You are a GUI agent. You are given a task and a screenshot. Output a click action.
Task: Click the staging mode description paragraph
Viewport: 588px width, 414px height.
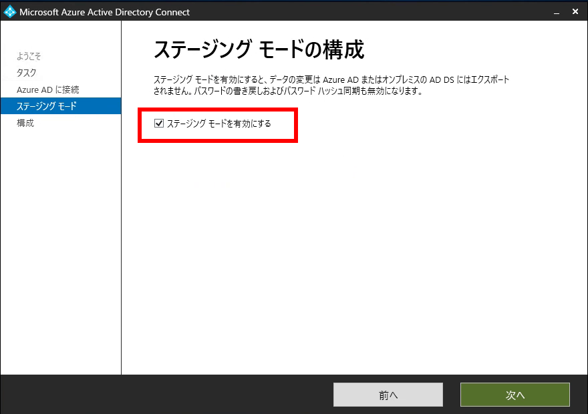tap(331, 85)
